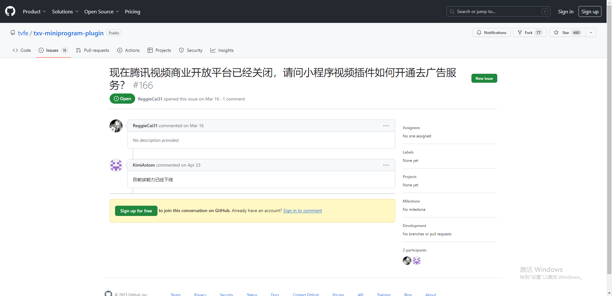Open ReggieCai31 profile from comment header
Screen dimensions: 612x296
pyautogui.click(x=145, y=126)
